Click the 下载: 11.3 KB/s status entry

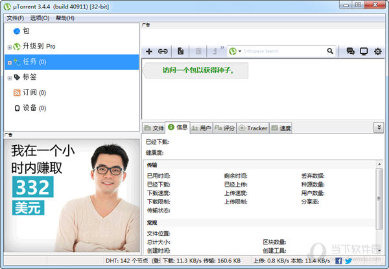point(182,261)
